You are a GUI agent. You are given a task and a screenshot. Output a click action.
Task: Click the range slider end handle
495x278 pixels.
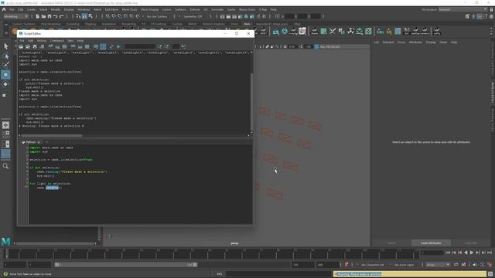click(x=195, y=265)
